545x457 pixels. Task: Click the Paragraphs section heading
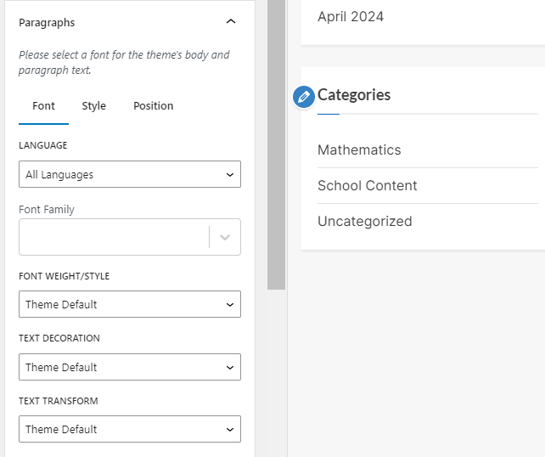pyautogui.click(x=47, y=23)
